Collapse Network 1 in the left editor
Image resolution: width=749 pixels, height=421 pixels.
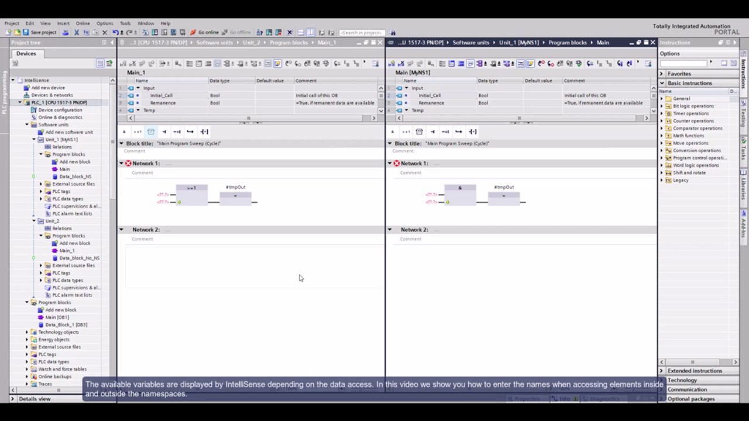[122, 164]
